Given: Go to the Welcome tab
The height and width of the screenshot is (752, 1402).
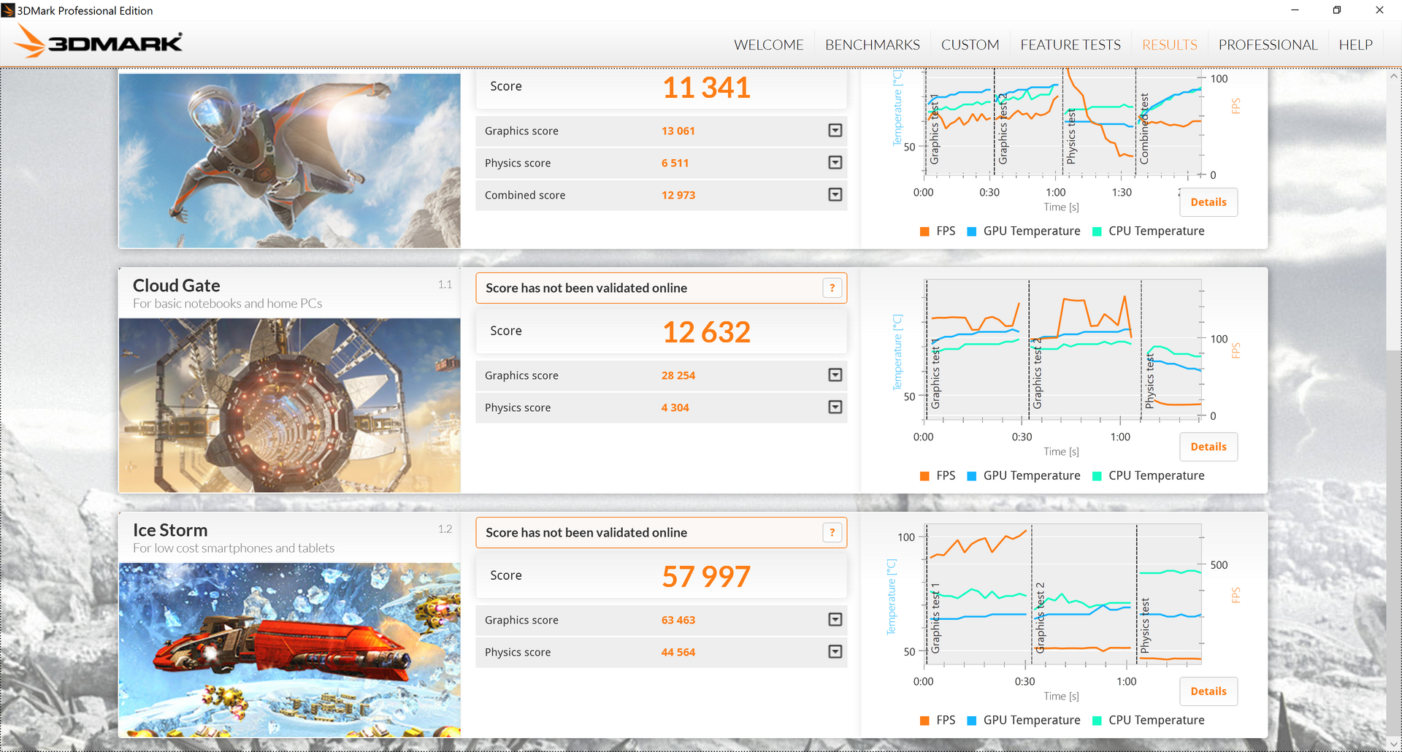Looking at the screenshot, I should click(x=769, y=45).
